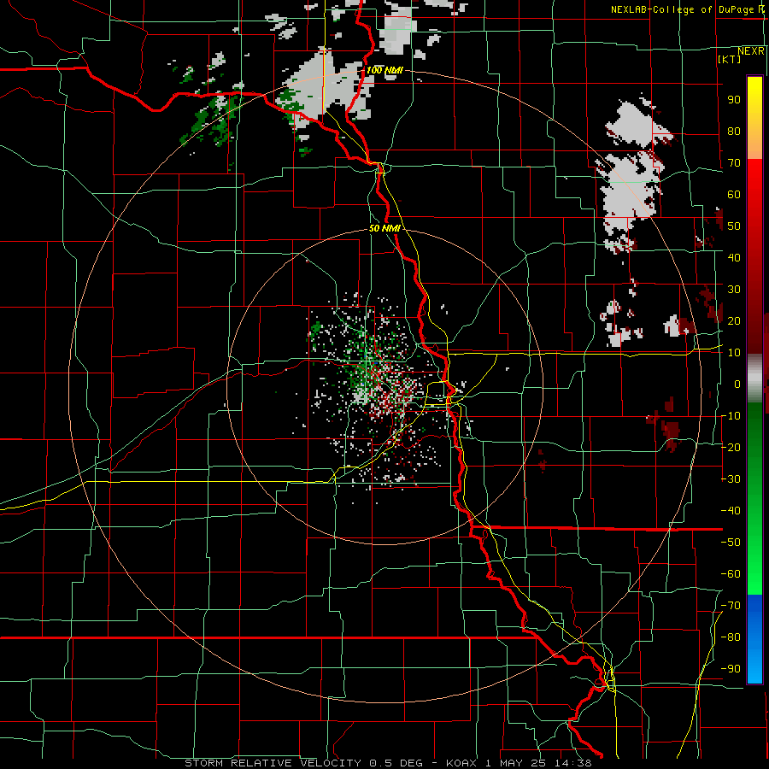This screenshot has height=769, width=769.
Task: Select the positive 20 value on the velocity scale
Action: point(734,320)
